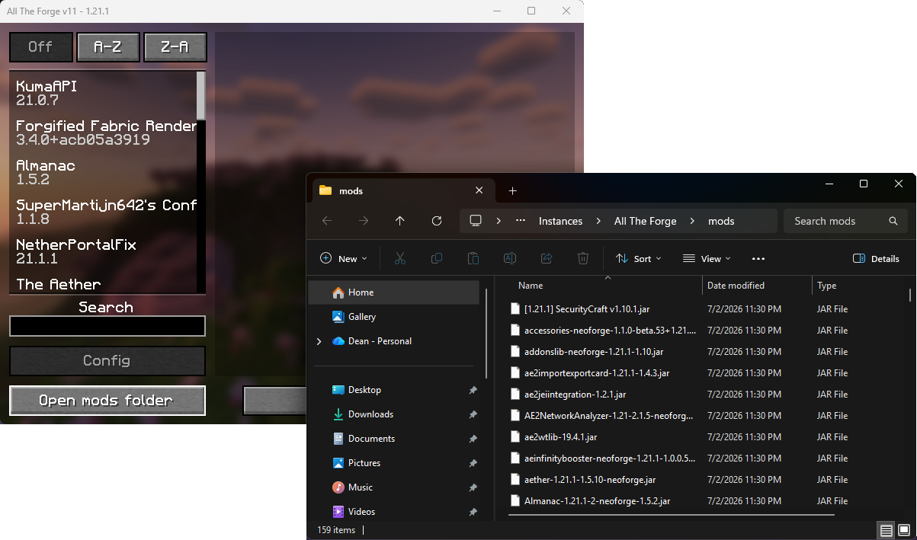Open a new Explorer tab with plus
The image size is (917, 540).
(512, 190)
